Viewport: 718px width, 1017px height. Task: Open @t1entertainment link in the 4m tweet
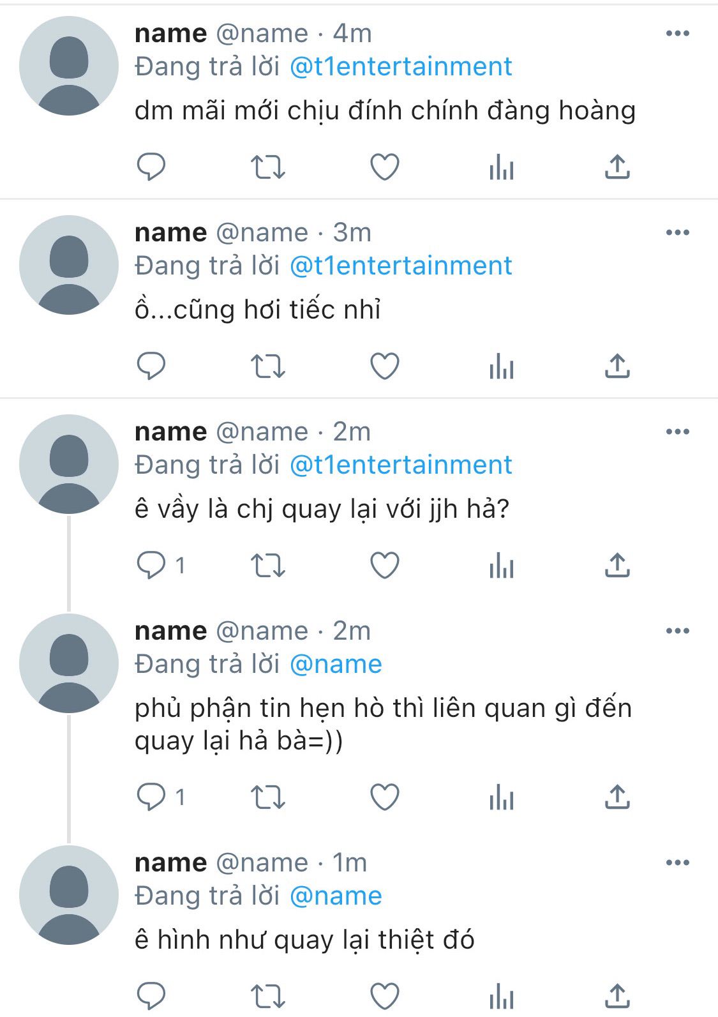401,66
